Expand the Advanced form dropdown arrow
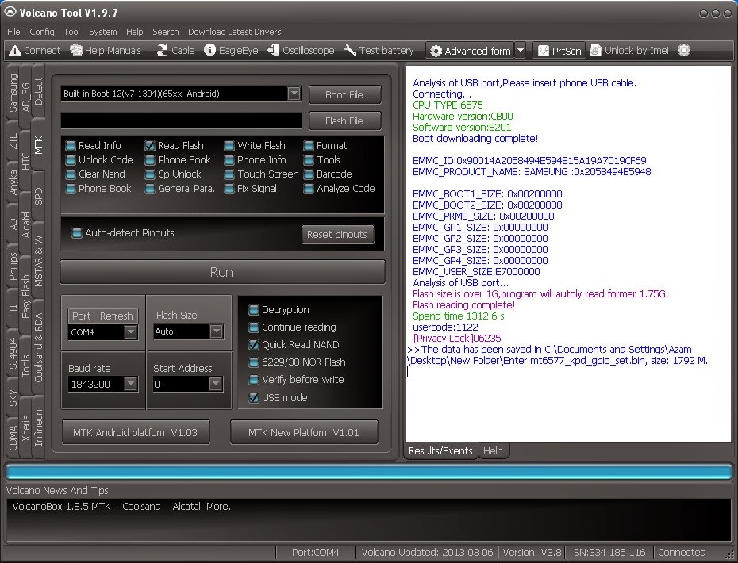This screenshot has width=738, height=563. [520, 51]
